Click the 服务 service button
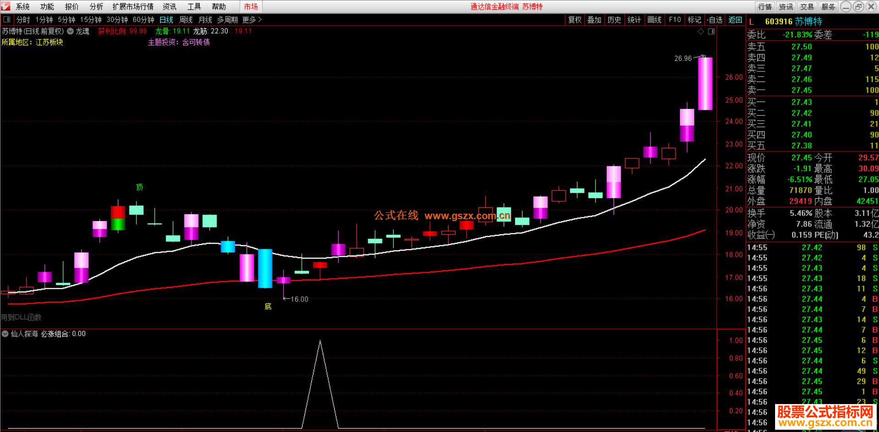This screenshot has width=879, height=432. click(x=828, y=6)
